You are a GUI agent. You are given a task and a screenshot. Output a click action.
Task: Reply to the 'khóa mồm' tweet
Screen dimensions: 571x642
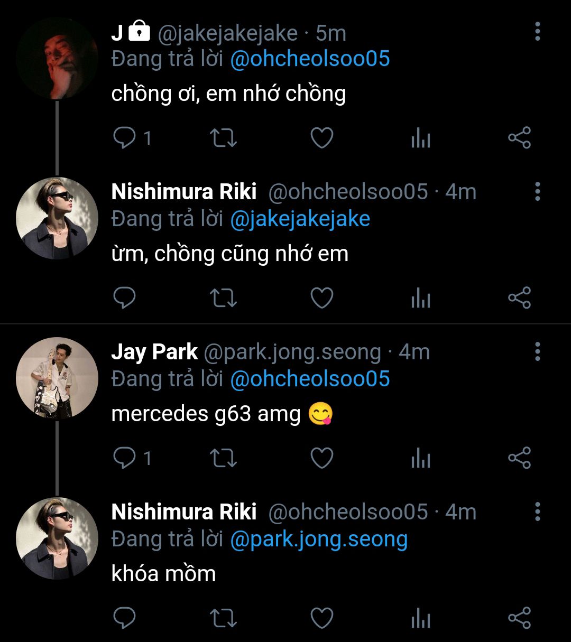[x=125, y=618]
